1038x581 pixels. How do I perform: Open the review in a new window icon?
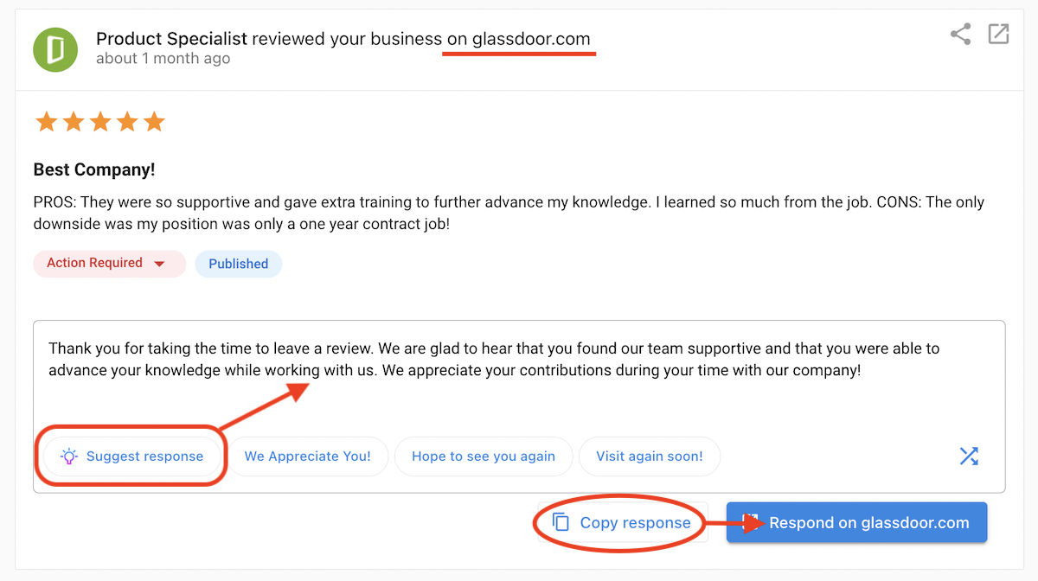998,35
